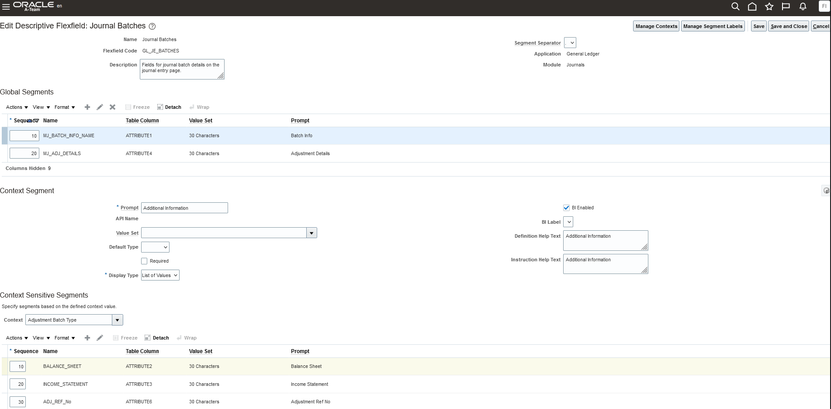Viewport: 831px width, 409px height.
Task: Open the Context Adjustment Batch Type dropdown
Action: click(x=117, y=320)
